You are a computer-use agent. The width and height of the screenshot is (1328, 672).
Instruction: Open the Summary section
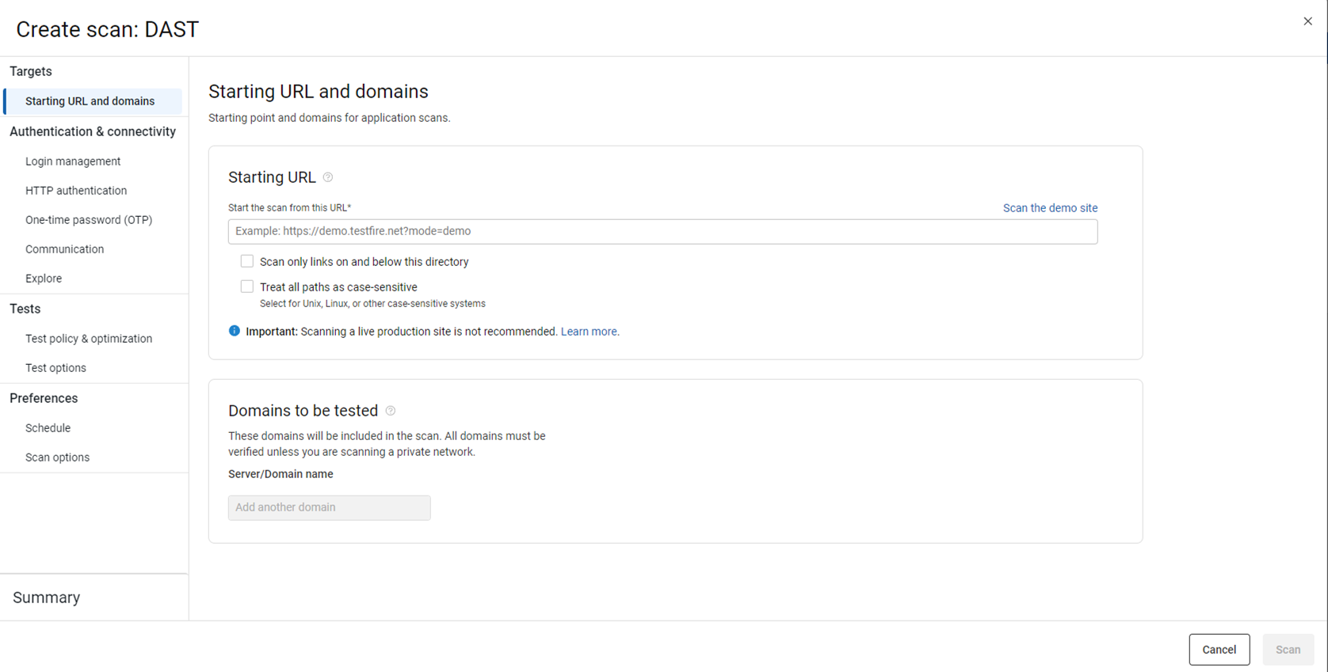pyautogui.click(x=47, y=598)
